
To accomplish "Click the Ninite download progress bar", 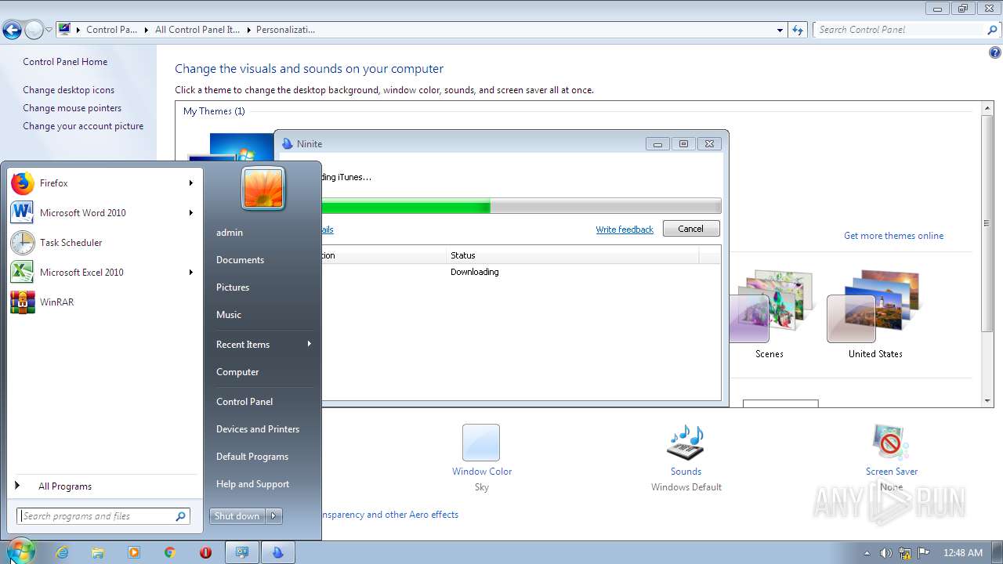I will pos(521,207).
